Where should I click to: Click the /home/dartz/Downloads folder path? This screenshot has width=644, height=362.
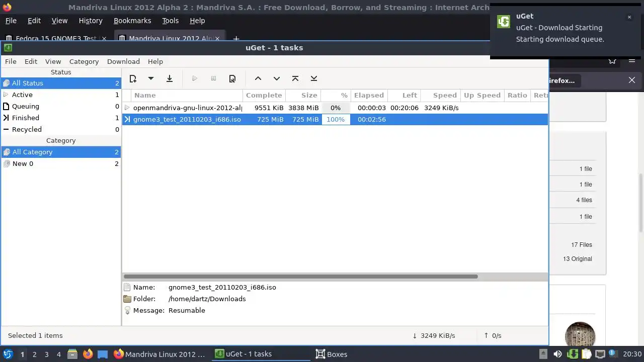pos(207,299)
